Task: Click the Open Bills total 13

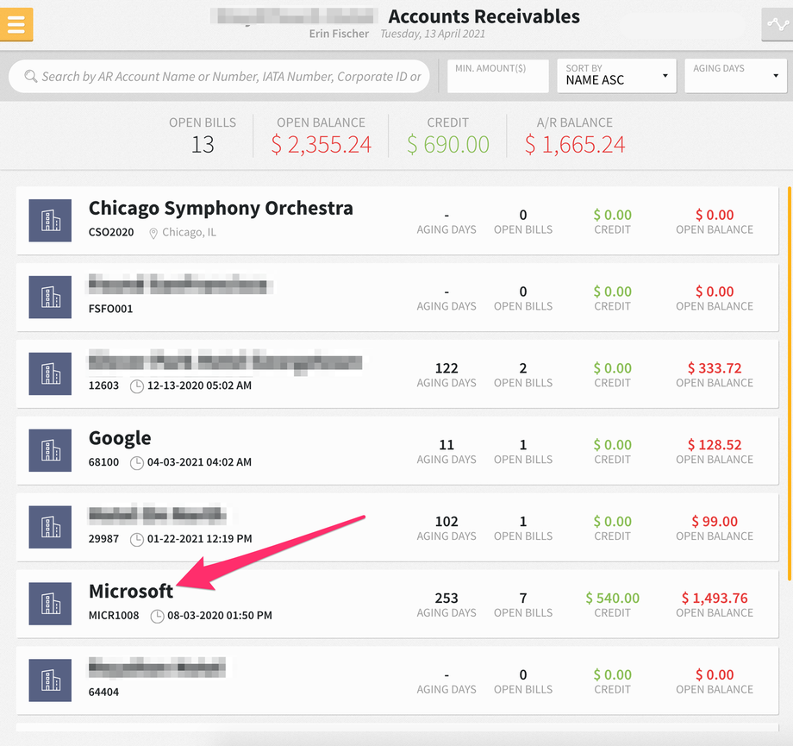Action: [x=203, y=145]
